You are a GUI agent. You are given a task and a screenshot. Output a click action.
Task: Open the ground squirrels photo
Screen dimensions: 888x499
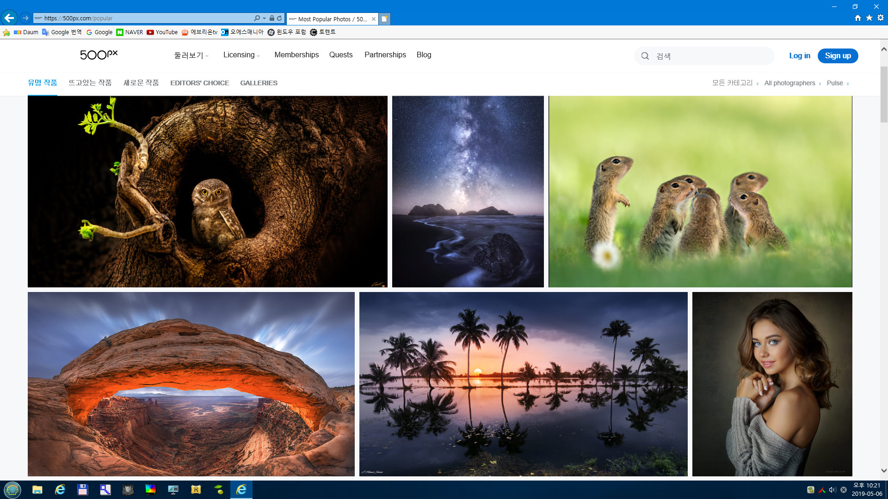point(700,192)
